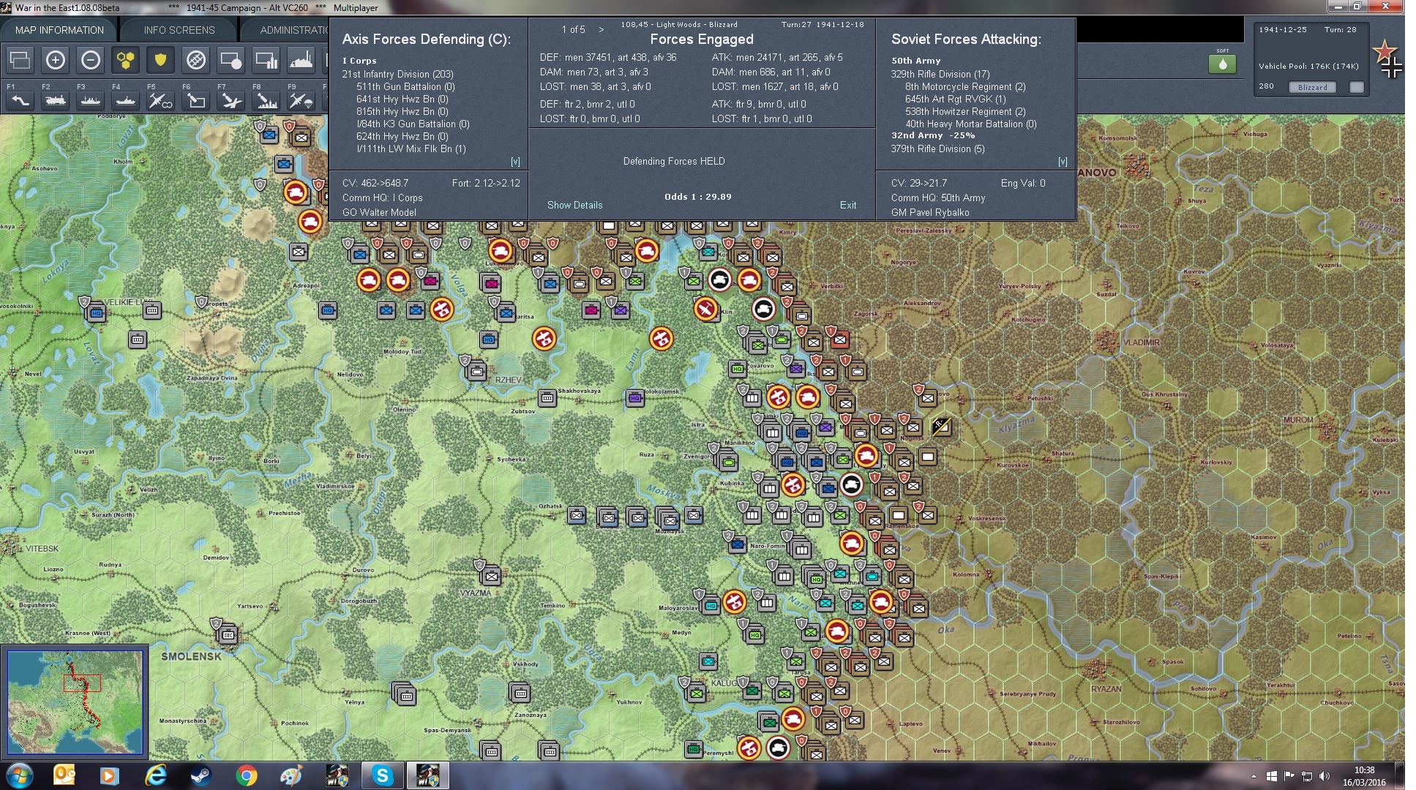Select F3 naval transport mode

pyautogui.click(x=90, y=101)
